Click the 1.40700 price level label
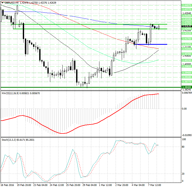Image resolution: width=192 pixels, height=188 pixels. pyautogui.click(x=187, y=54)
